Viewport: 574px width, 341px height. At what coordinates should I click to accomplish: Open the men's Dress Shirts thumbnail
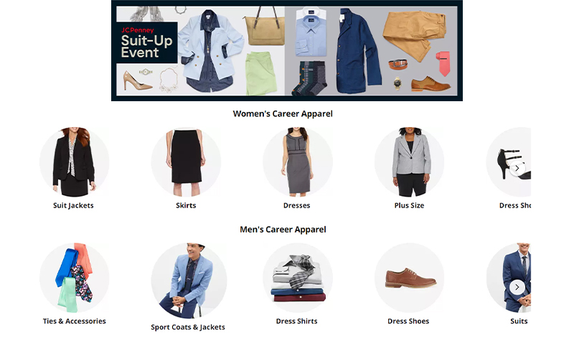[x=298, y=278]
